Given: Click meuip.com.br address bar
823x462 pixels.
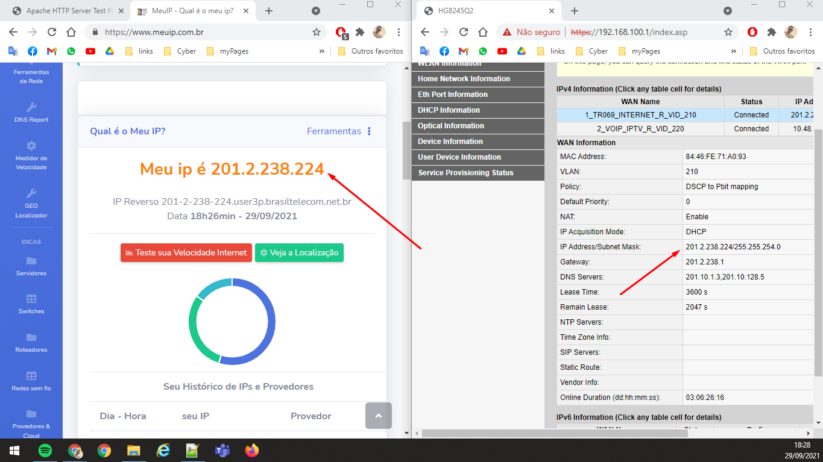Looking at the screenshot, I should coord(205,32).
